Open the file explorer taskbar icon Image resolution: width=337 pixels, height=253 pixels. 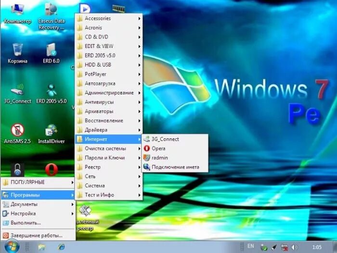[x=42, y=247]
